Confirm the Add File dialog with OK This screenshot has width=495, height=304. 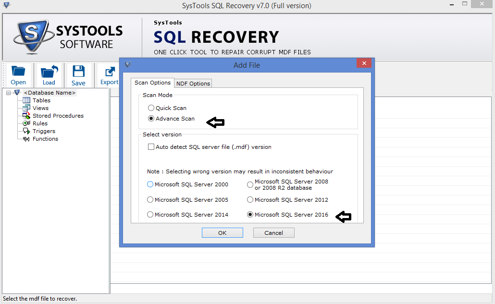click(x=222, y=233)
